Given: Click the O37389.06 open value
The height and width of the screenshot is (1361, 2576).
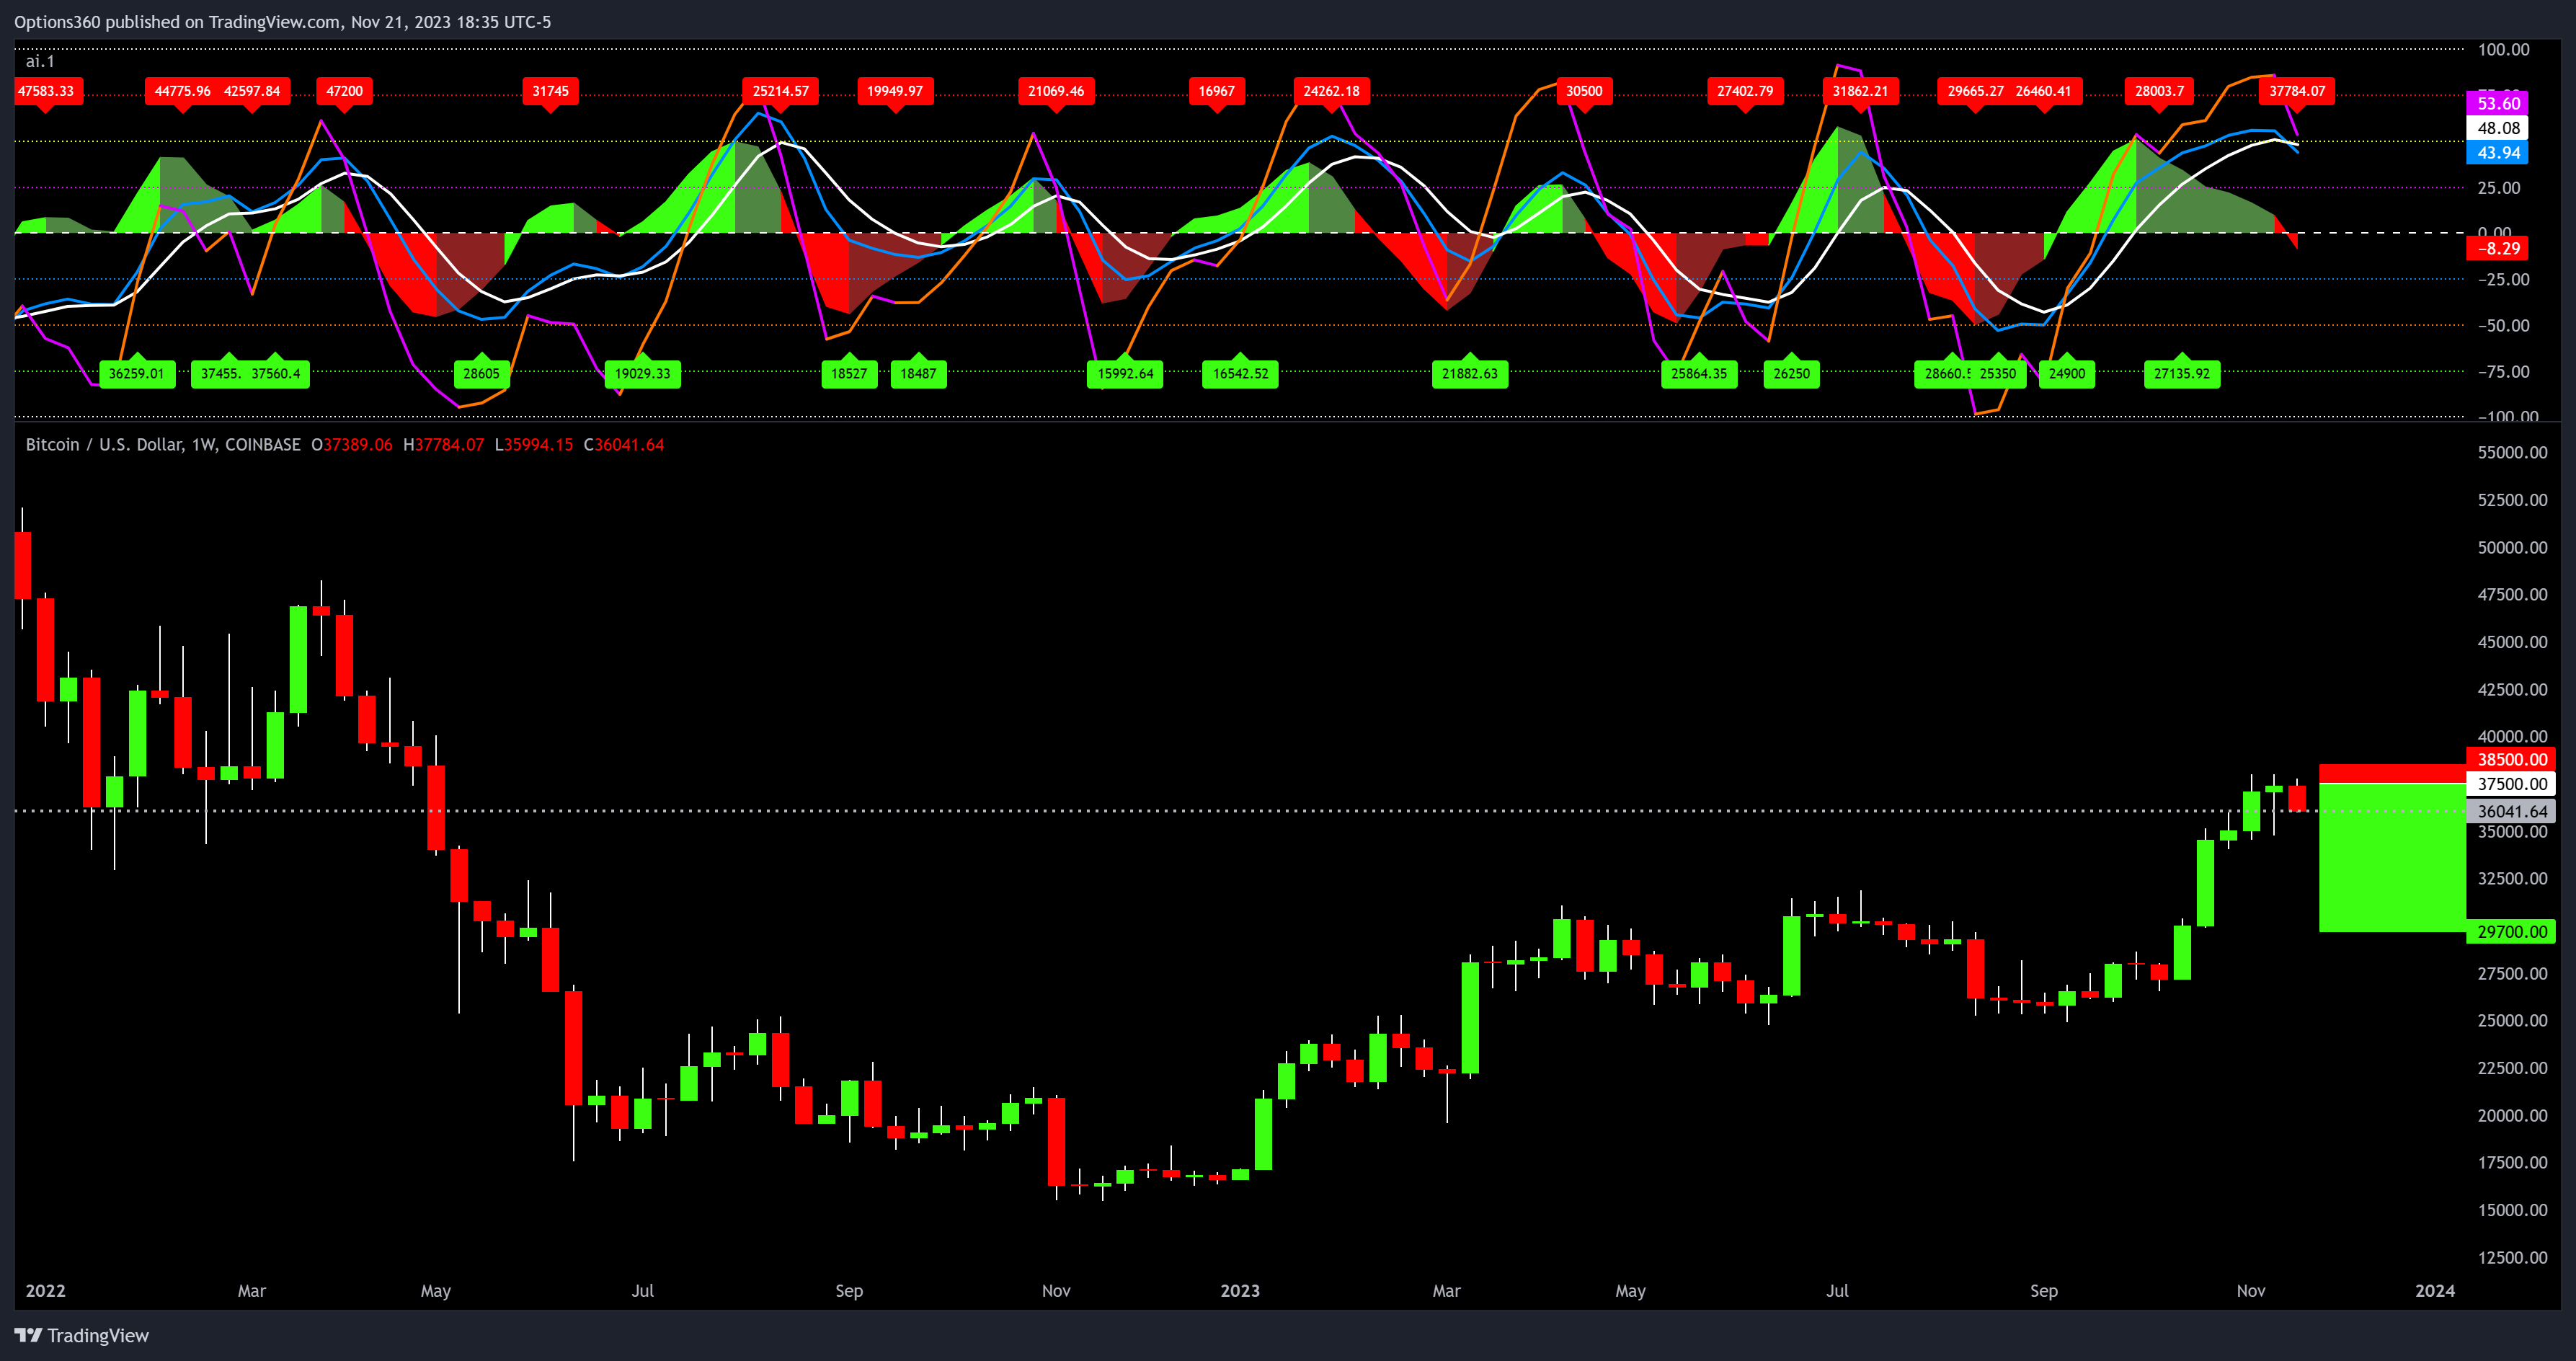Looking at the screenshot, I should 352,445.
